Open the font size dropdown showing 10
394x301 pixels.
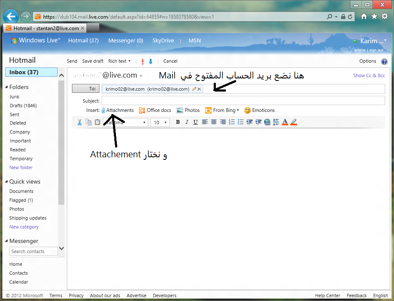tap(160, 123)
